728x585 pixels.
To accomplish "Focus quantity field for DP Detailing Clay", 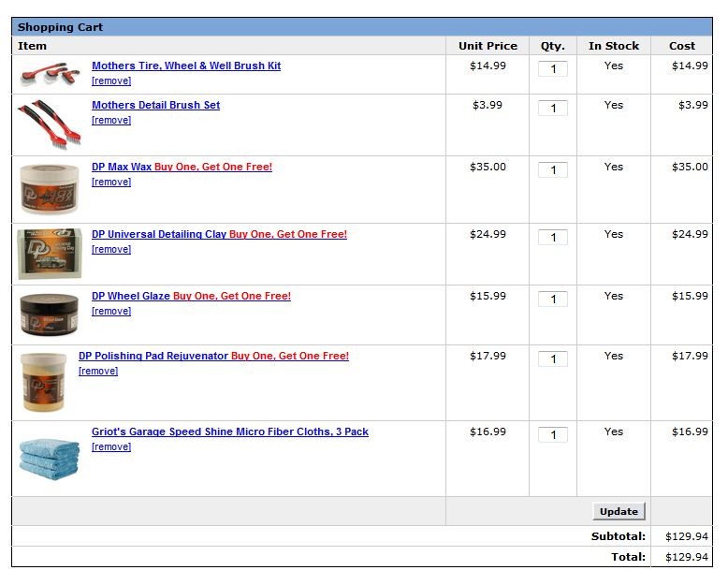I will [x=552, y=237].
